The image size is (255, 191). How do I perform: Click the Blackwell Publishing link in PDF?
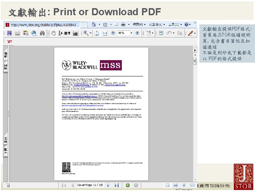pos(81,85)
